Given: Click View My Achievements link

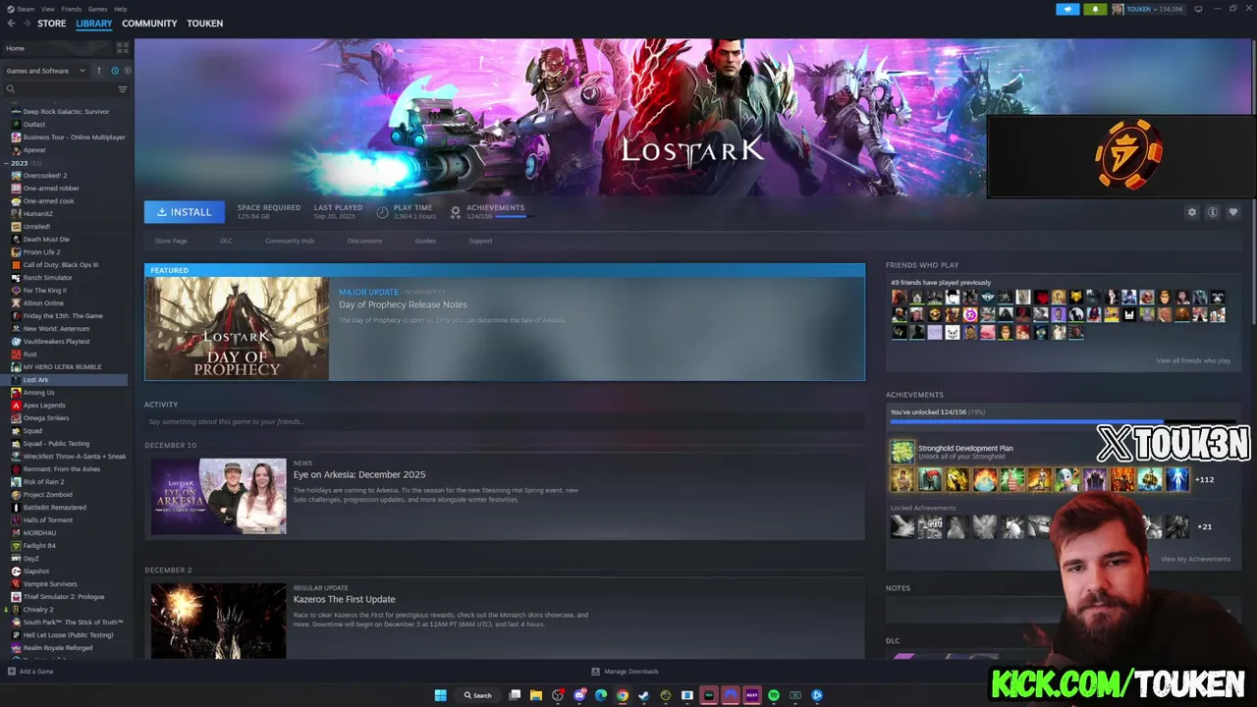Looking at the screenshot, I should (1195, 559).
